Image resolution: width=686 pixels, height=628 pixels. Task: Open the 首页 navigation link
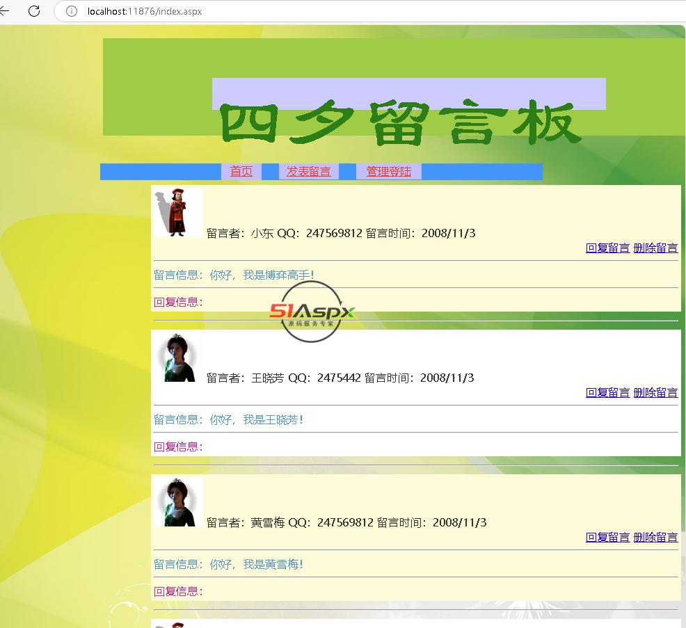point(241,172)
